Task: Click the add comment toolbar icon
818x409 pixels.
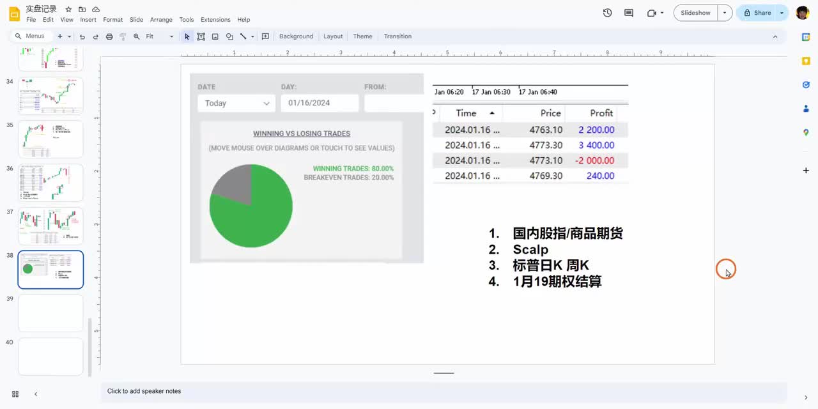Action: 265,36
